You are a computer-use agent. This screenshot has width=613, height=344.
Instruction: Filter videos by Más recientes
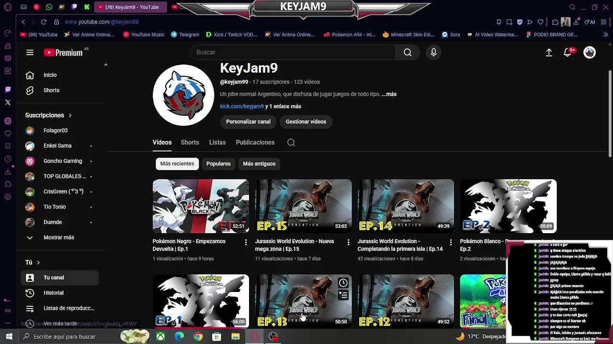[x=177, y=164]
